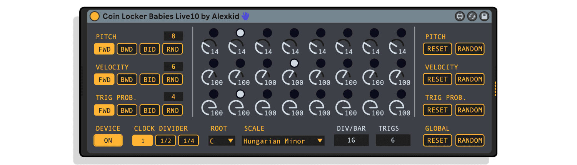
Task: Set VELOCITY direction to BWD
Action: tap(127, 79)
